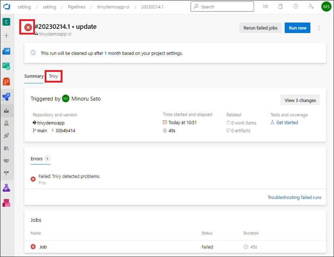Open the ceblog project tile in sidebar

point(6,22)
